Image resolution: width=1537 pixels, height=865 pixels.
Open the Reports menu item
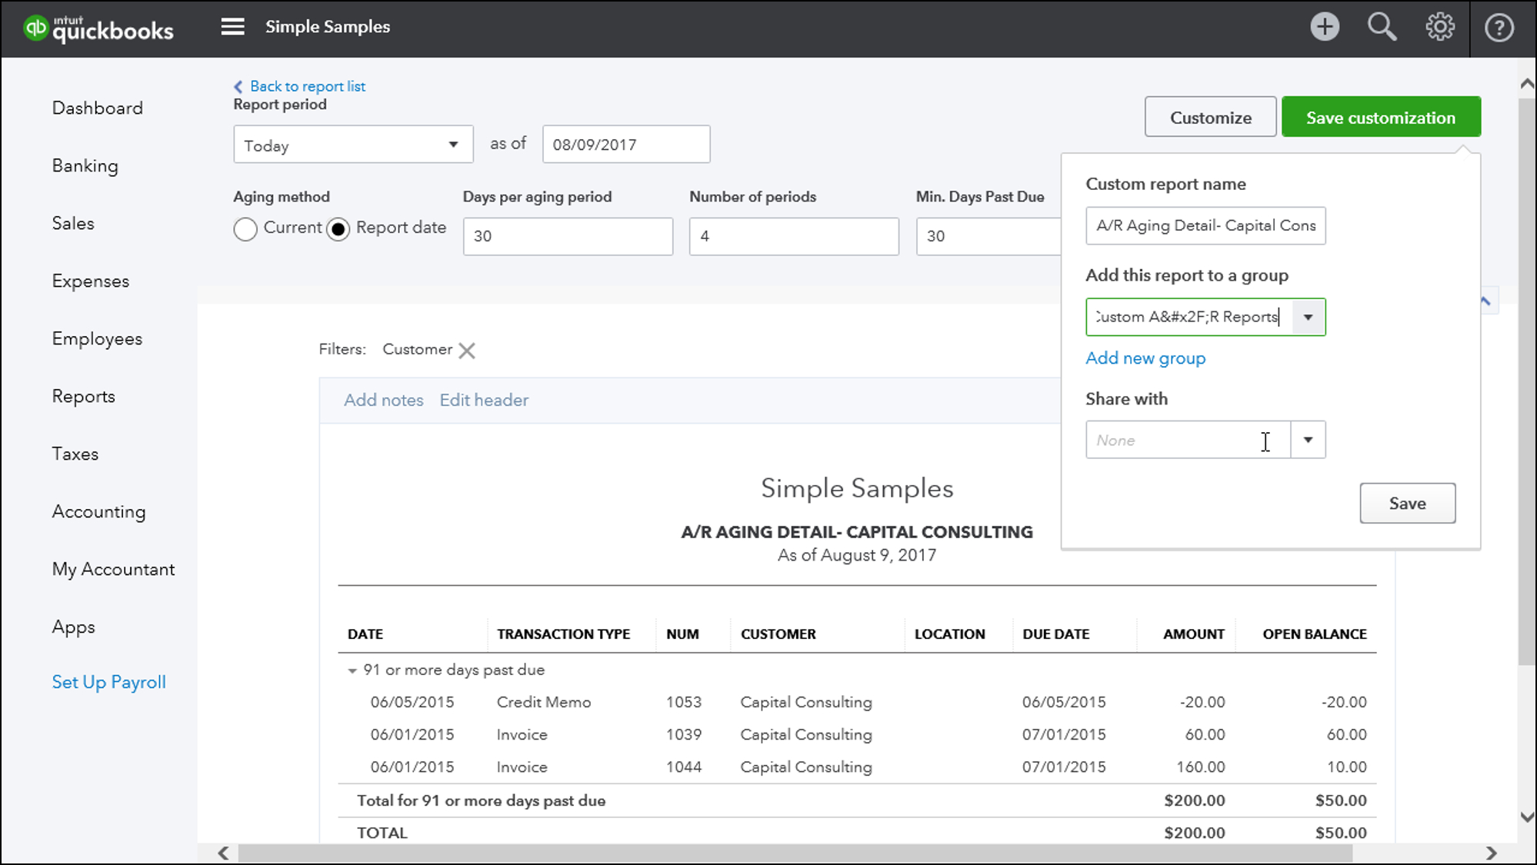click(x=83, y=397)
